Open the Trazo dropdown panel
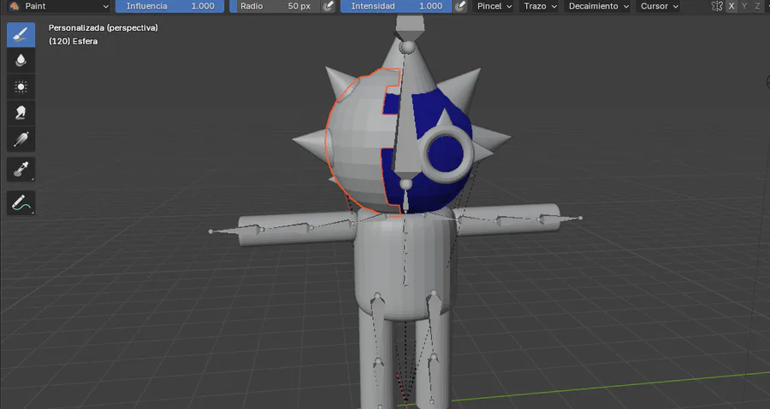The width and height of the screenshot is (770, 409). pyautogui.click(x=540, y=6)
